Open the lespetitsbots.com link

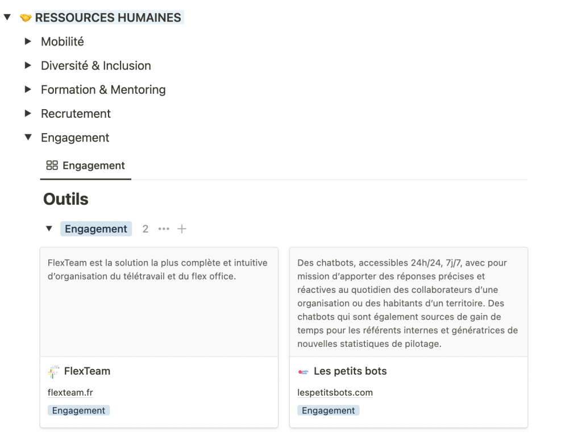click(335, 392)
